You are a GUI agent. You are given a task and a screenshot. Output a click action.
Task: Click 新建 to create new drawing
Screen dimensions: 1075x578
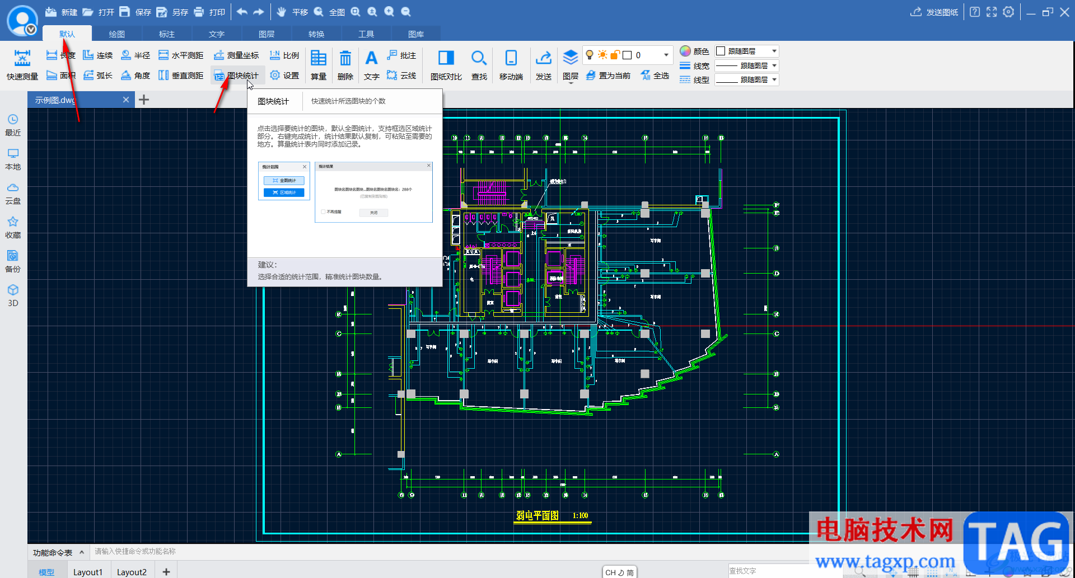click(61, 12)
